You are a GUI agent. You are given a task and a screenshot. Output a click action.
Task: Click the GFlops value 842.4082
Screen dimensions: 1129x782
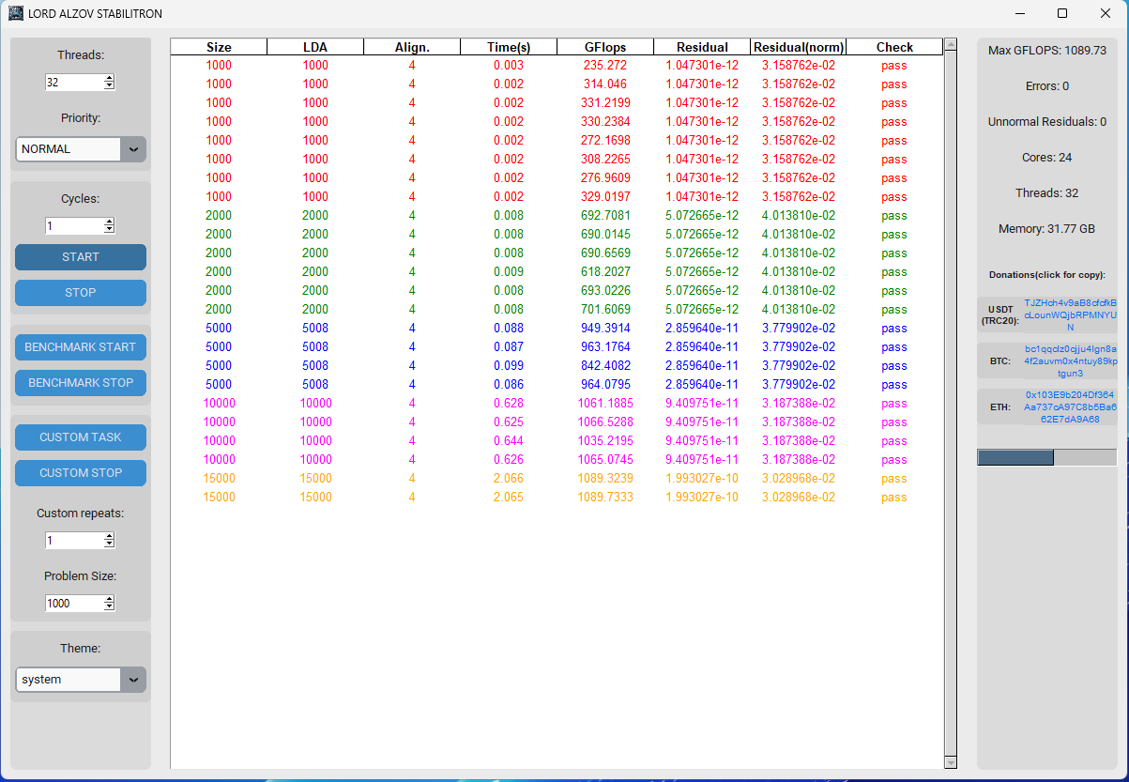(x=605, y=366)
